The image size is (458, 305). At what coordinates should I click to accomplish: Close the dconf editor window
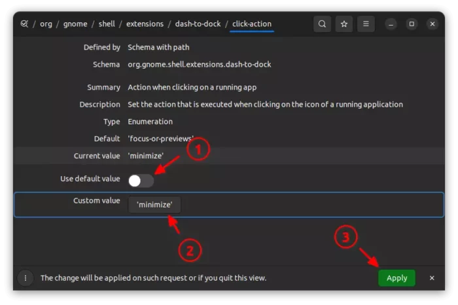(432, 24)
